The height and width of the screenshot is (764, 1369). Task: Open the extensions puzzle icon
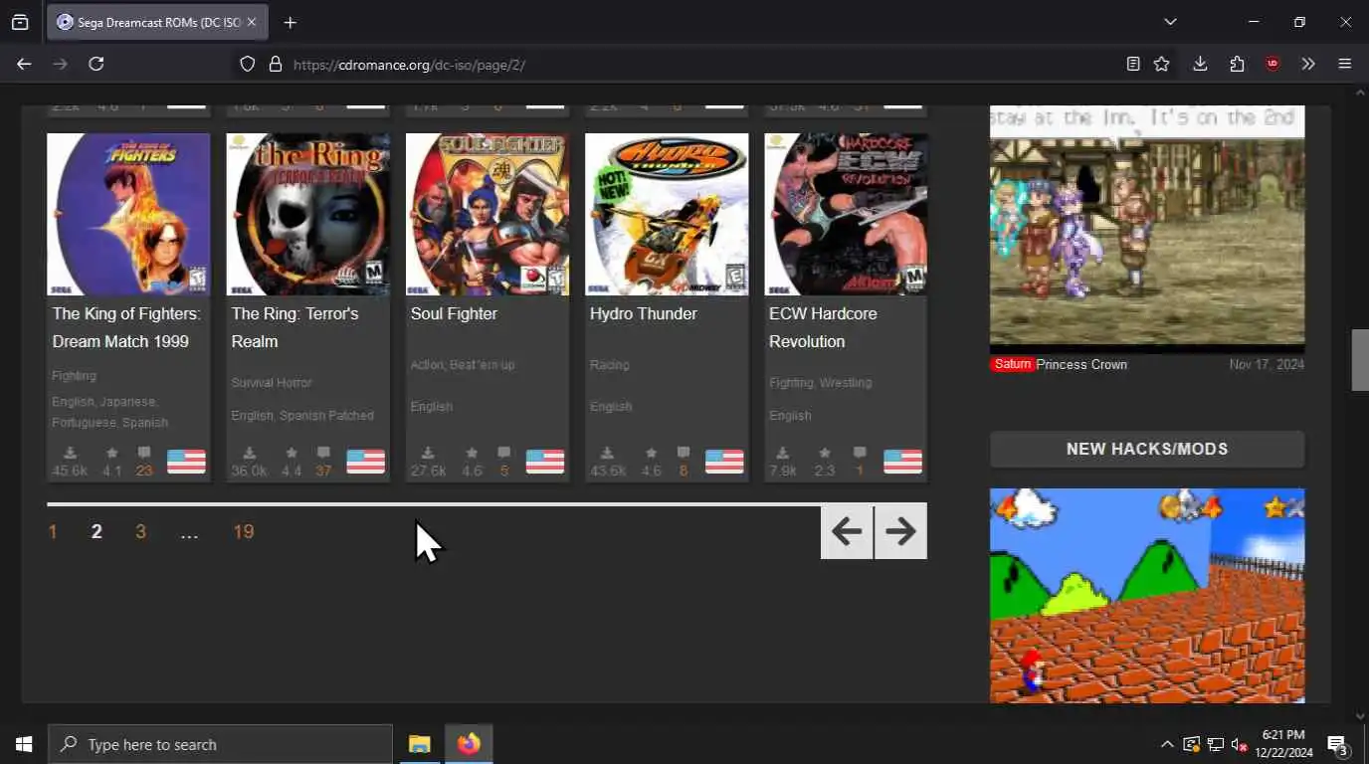click(x=1237, y=64)
